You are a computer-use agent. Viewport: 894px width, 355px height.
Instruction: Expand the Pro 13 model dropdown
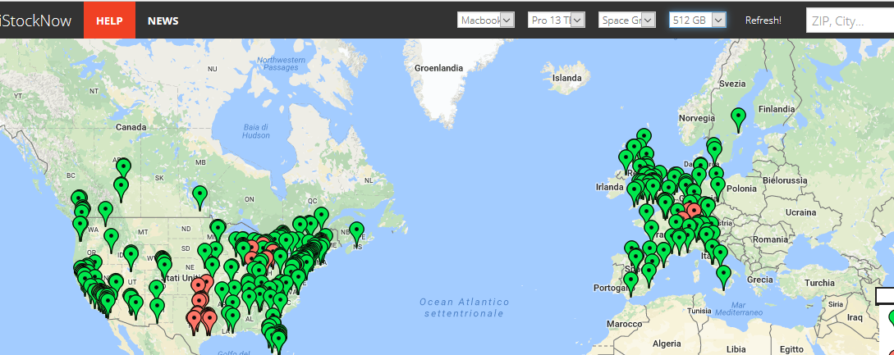click(557, 20)
